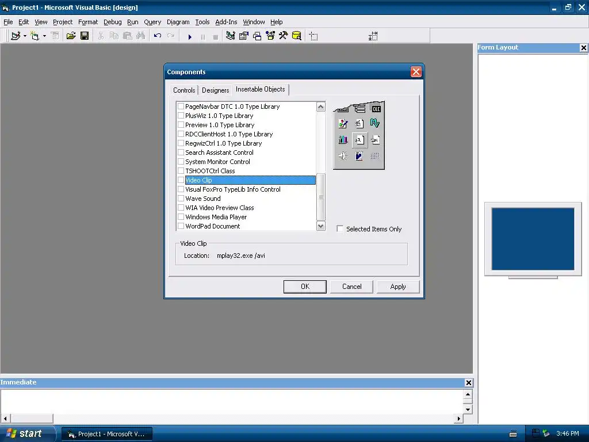Image resolution: width=589 pixels, height=442 pixels.
Task: Expand the Add Project dropdown arrow
Action: pyautogui.click(x=25, y=36)
